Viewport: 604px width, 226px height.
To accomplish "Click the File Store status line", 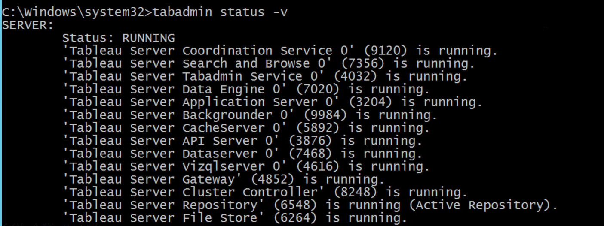I will [x=234, y=218].
